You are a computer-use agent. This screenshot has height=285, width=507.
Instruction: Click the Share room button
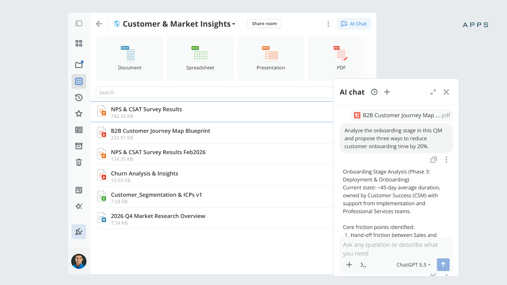pos(264,23)
